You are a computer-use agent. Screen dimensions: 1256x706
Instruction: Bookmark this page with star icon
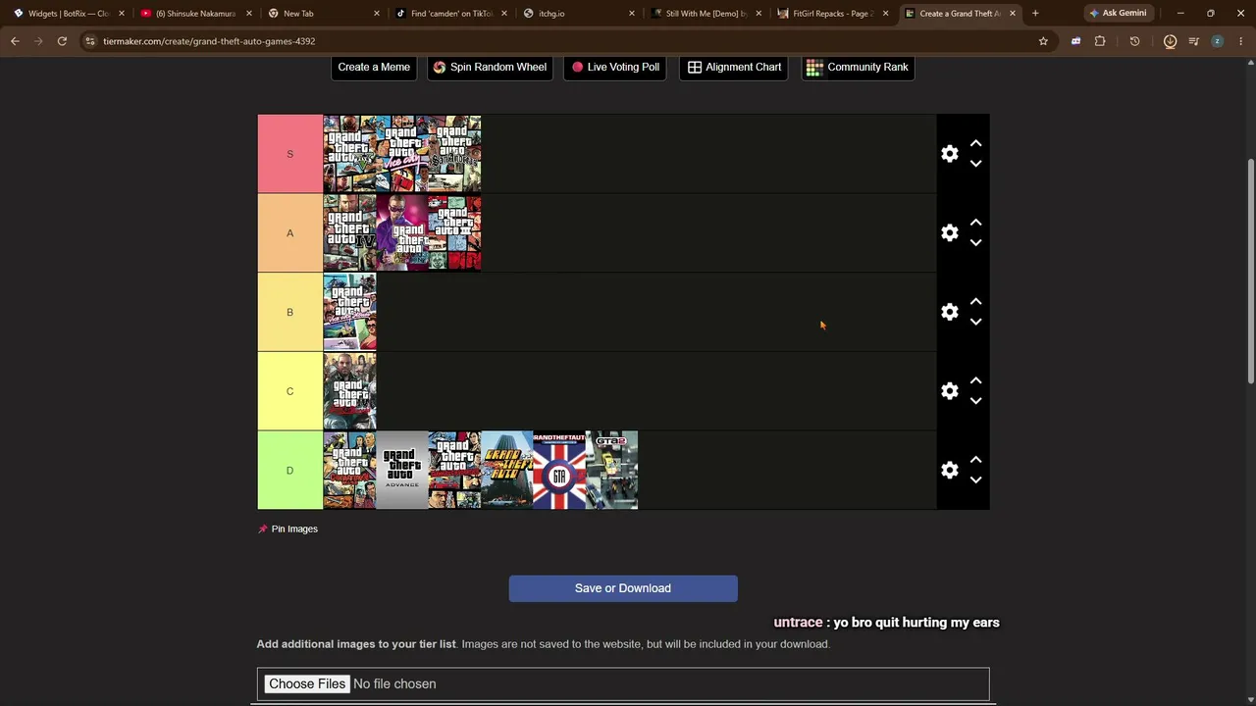pyautogui.click(x=1043, y=41)
